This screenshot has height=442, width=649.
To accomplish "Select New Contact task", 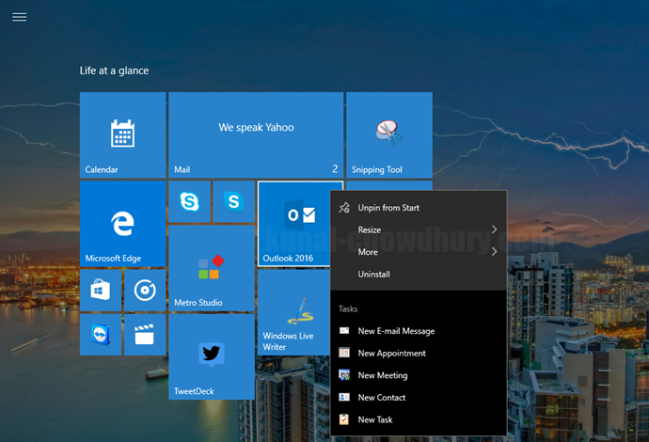I will point(419,397).
